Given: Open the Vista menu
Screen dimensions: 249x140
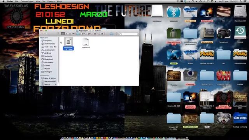Looking at the screenshot, I should click(38, 1).
